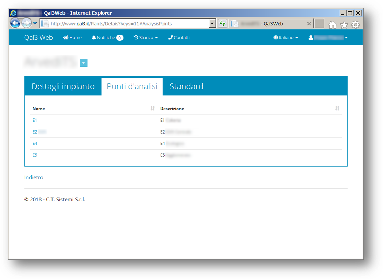Screen dimensions: 383x279
Task: Open the Favorites star icon
Action: pos(344,24)
